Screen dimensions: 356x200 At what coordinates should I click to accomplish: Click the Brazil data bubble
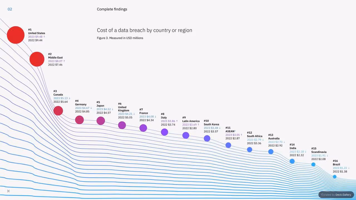[335, 177]
